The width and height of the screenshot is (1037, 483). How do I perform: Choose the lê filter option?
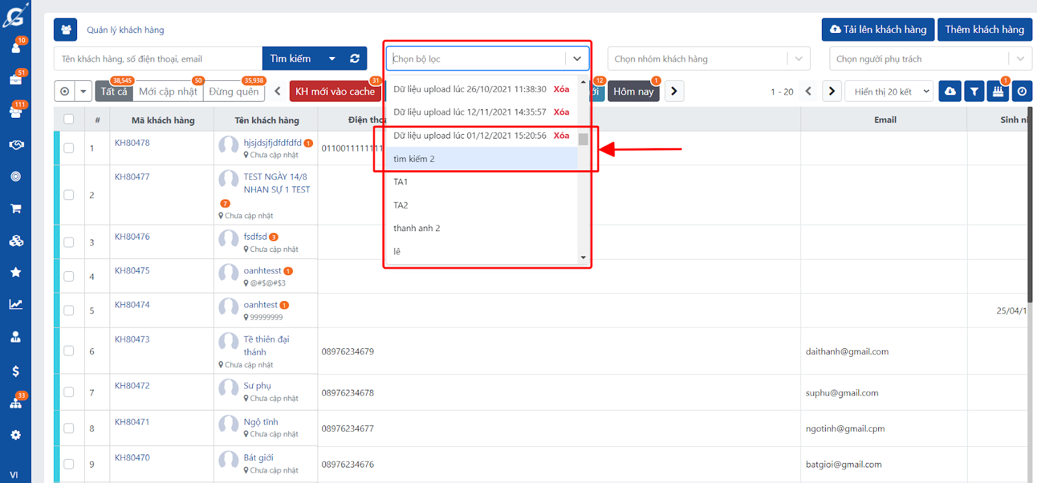pyautogui.click(x=482, y=251)
